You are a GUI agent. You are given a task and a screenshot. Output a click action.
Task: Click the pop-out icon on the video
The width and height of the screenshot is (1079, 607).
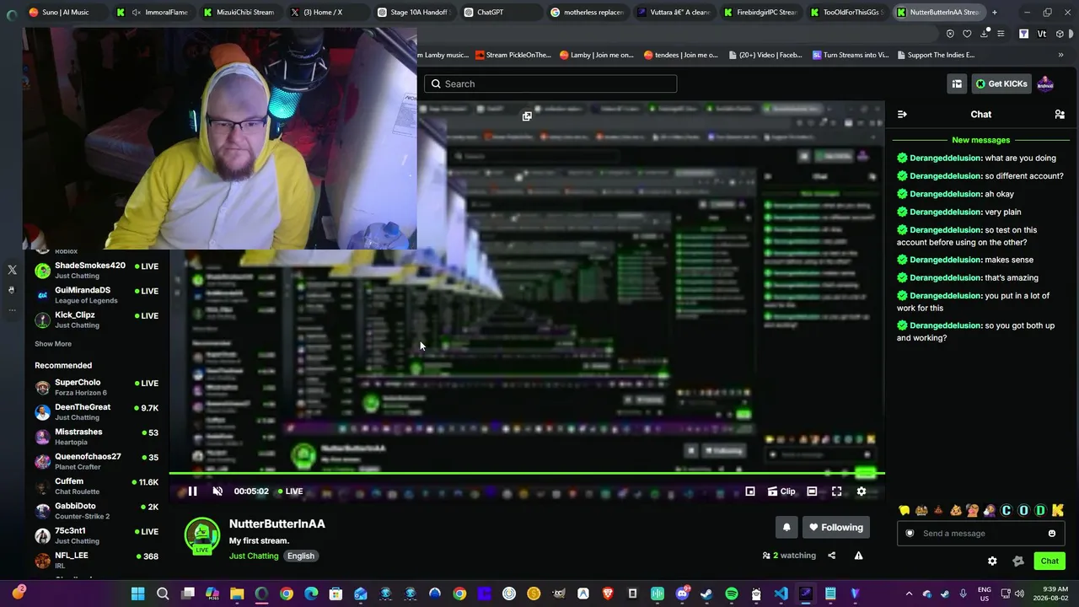click(527, 116)
